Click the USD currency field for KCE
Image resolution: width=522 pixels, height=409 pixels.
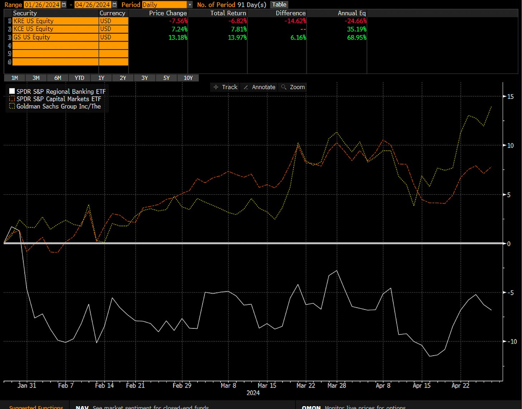point(114,29)
